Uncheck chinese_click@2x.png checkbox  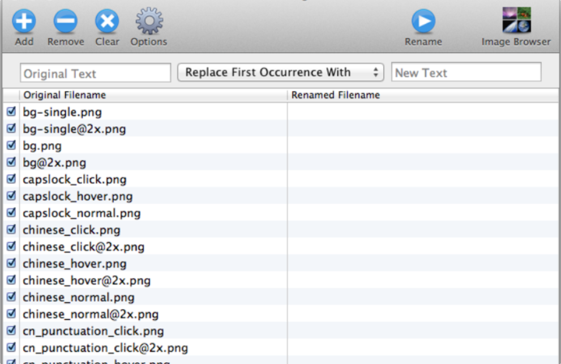click(x=11, y=246)
